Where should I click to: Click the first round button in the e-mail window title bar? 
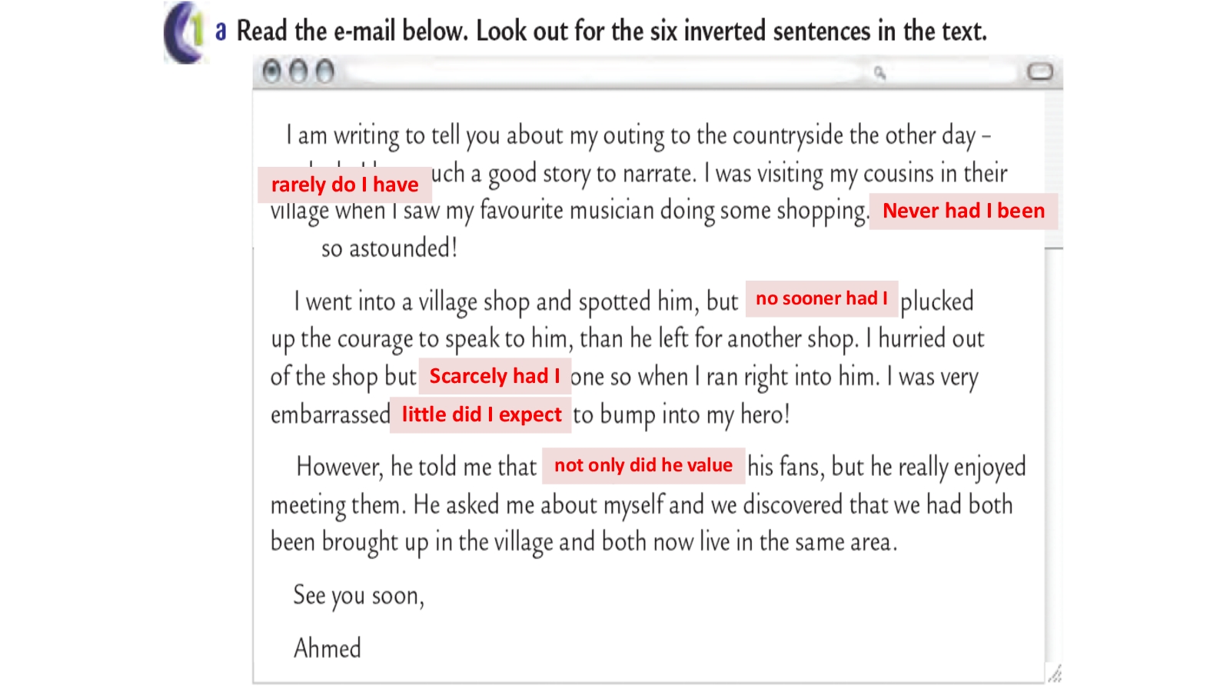click(x=271, y=72)
